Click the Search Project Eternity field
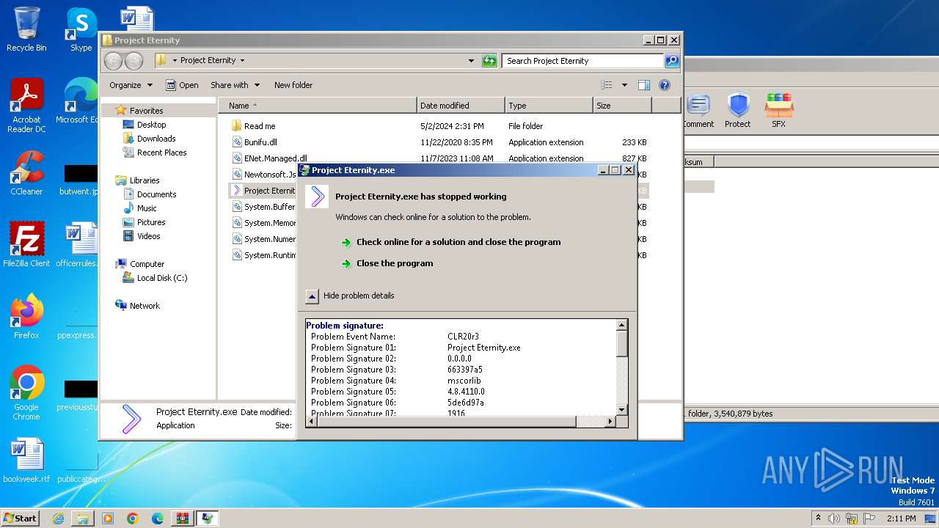Image resolution: width=939 pixels, height=528 pixels. pyautogui.click(x=583, y=61)
